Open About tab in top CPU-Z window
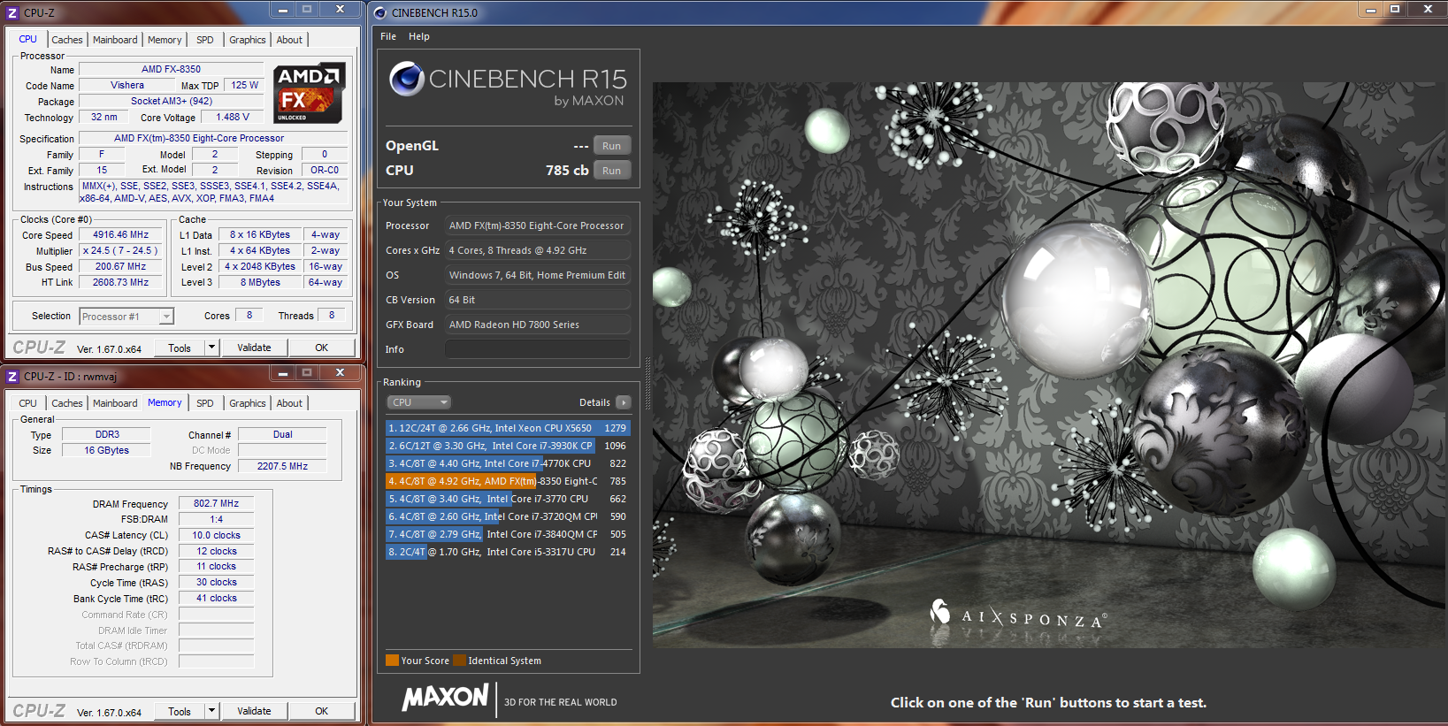Viewport: 1448px width, 726px height. pyautogui.click(x=289, y=40)
